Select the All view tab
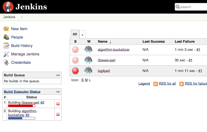The image size is (207, 132). pos(75,34)
